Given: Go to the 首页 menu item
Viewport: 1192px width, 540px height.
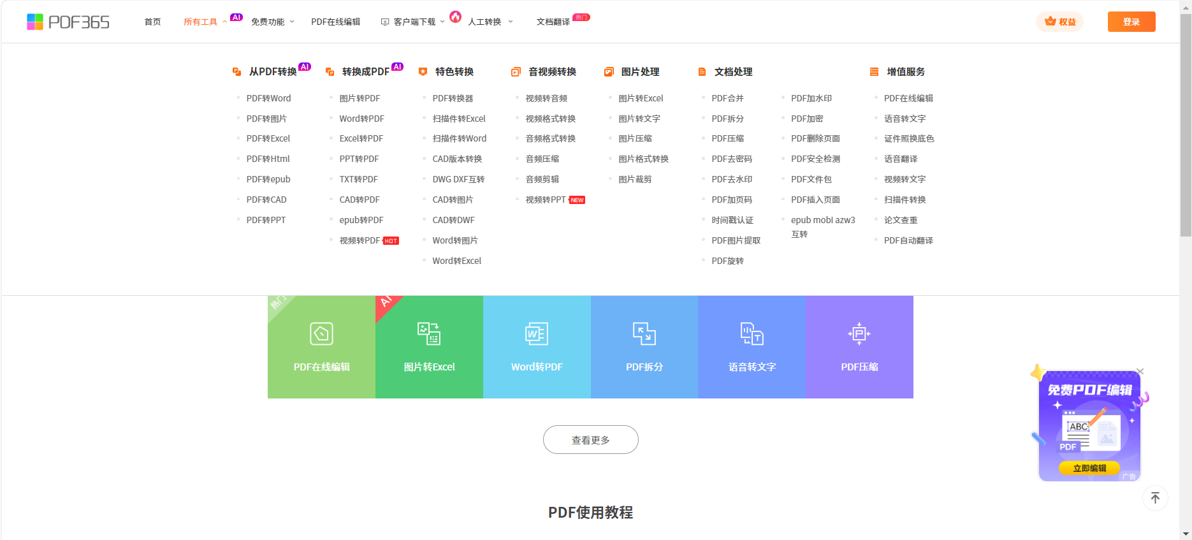Looking at the screenshot, I should (152, 22).
